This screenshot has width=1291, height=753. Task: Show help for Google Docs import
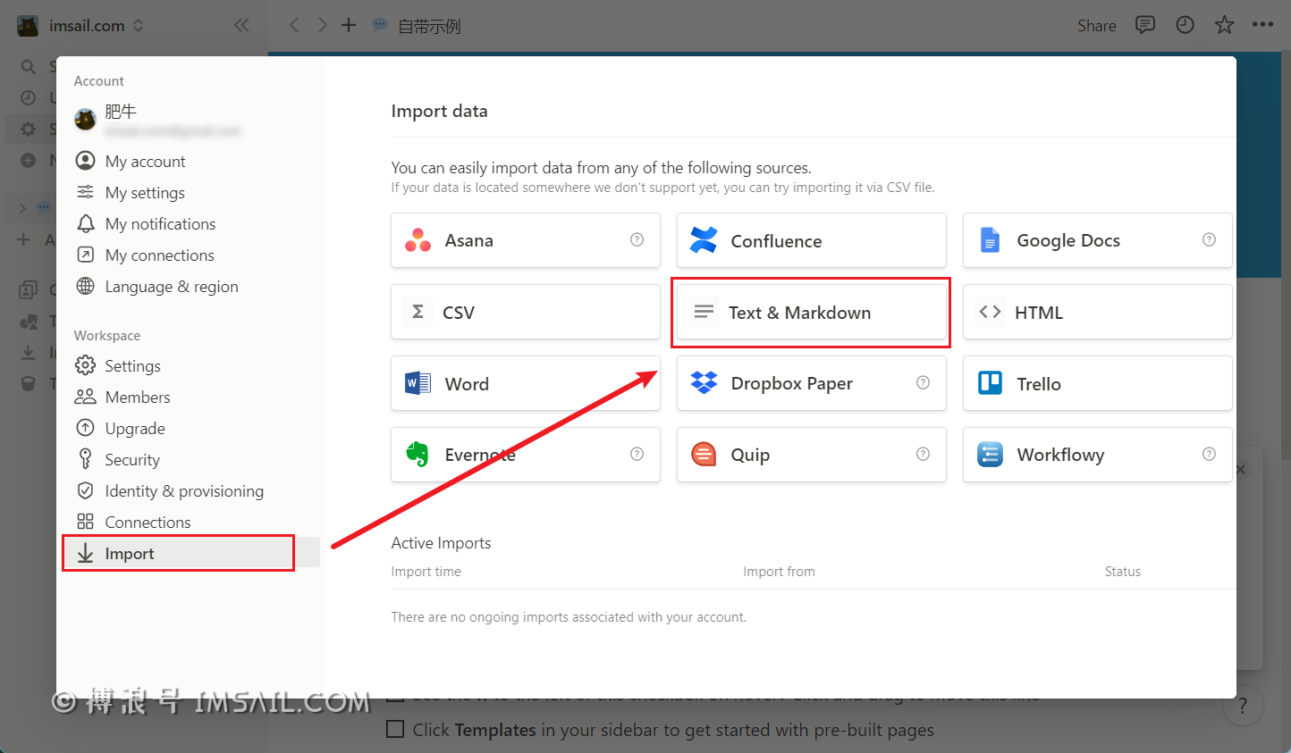point(1209,239)
